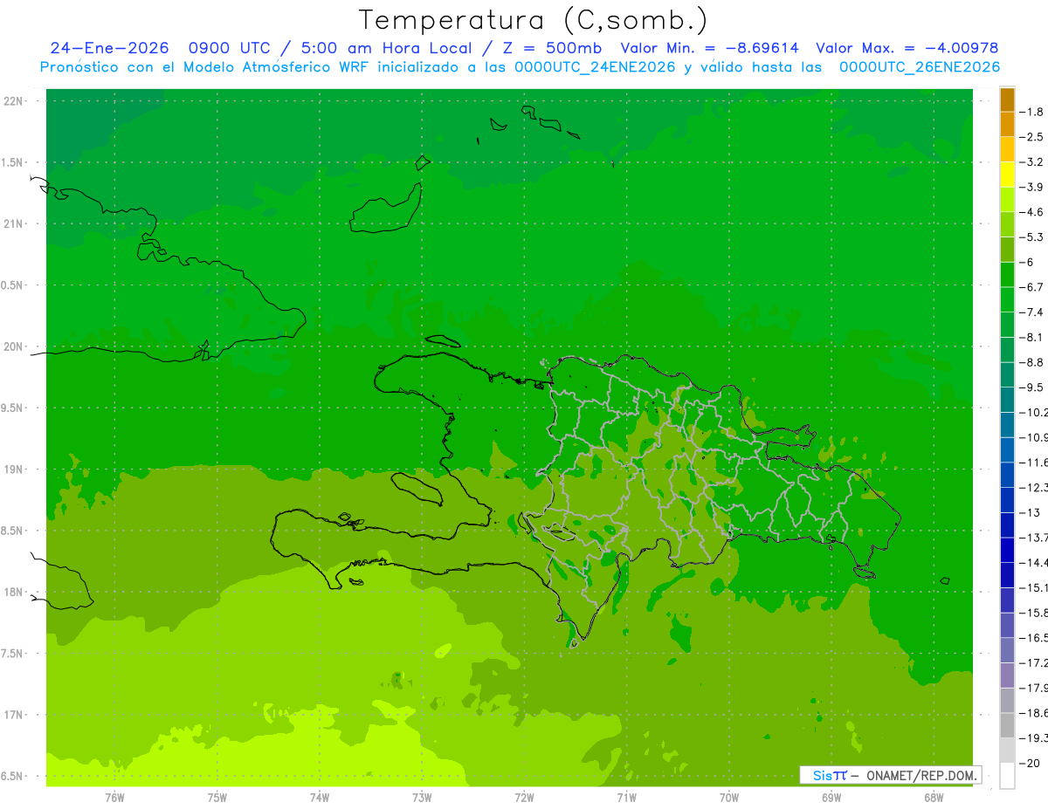Click the "-6" colorbar label
1048x809 pixels.
click(x=1028, y=262)
